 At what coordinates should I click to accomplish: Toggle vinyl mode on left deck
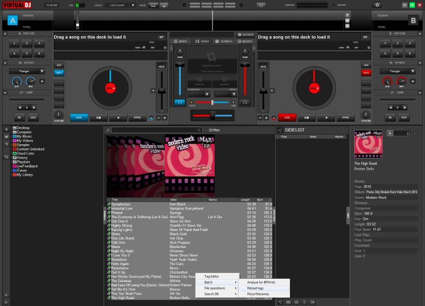[59, 73]
